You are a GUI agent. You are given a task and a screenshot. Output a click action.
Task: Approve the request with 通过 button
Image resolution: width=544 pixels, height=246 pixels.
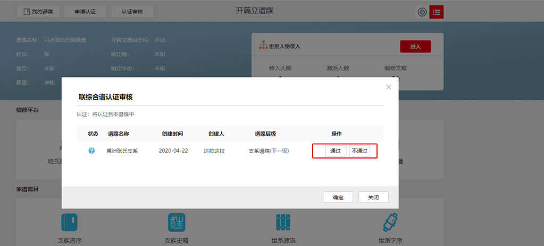coord(336,151)
